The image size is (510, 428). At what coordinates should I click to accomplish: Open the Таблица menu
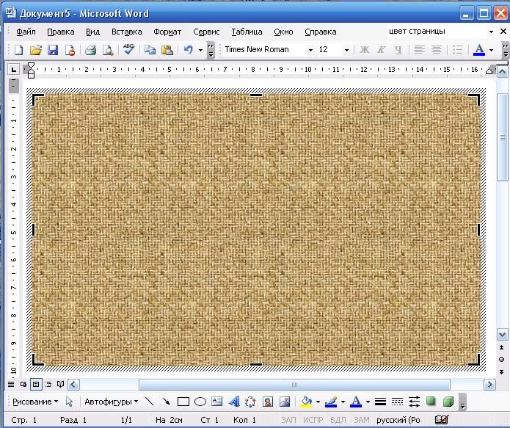tap(247, 32)
